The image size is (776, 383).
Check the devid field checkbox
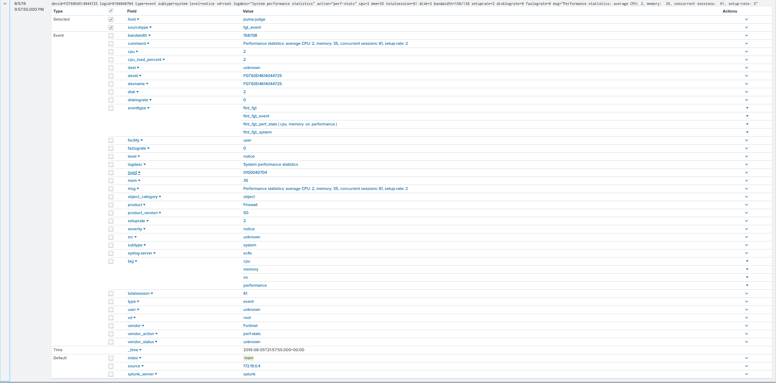(111, 76)
